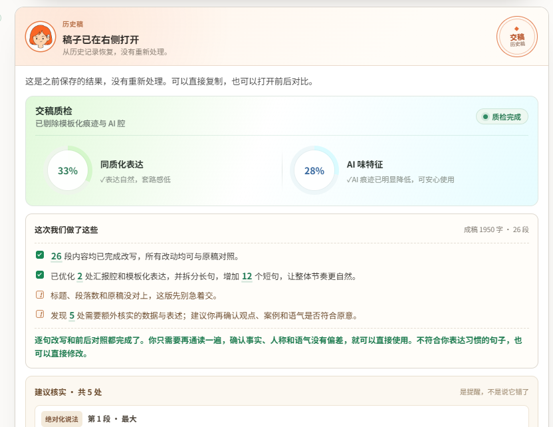The height and width of the screenshot is (427, 553).
Task: Click the ✓AI 痕迹已明显降低 note
Action: click(400, 180)
